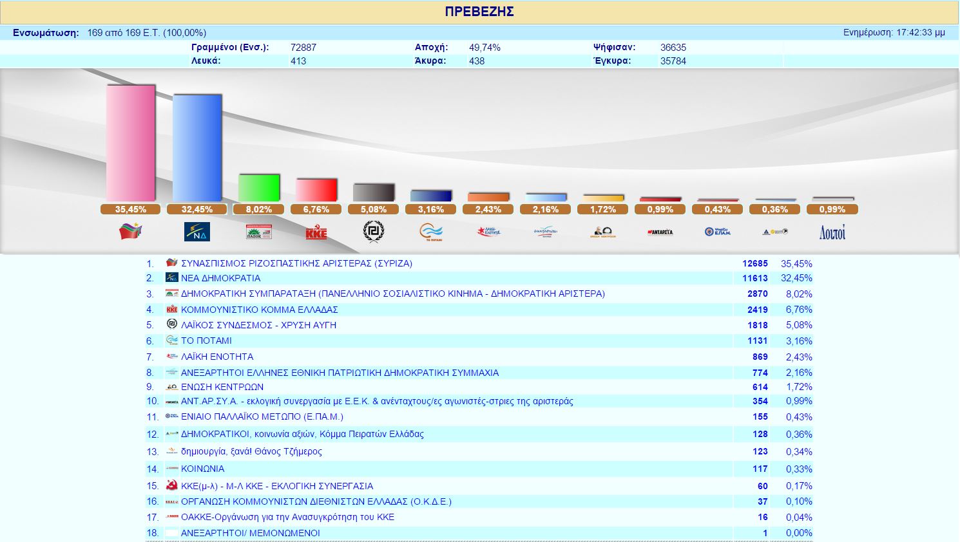Click the ANTARSYA logo under the chart
Image resolution: width=960 pixels, height=542 pixels.
pos(660,232)
